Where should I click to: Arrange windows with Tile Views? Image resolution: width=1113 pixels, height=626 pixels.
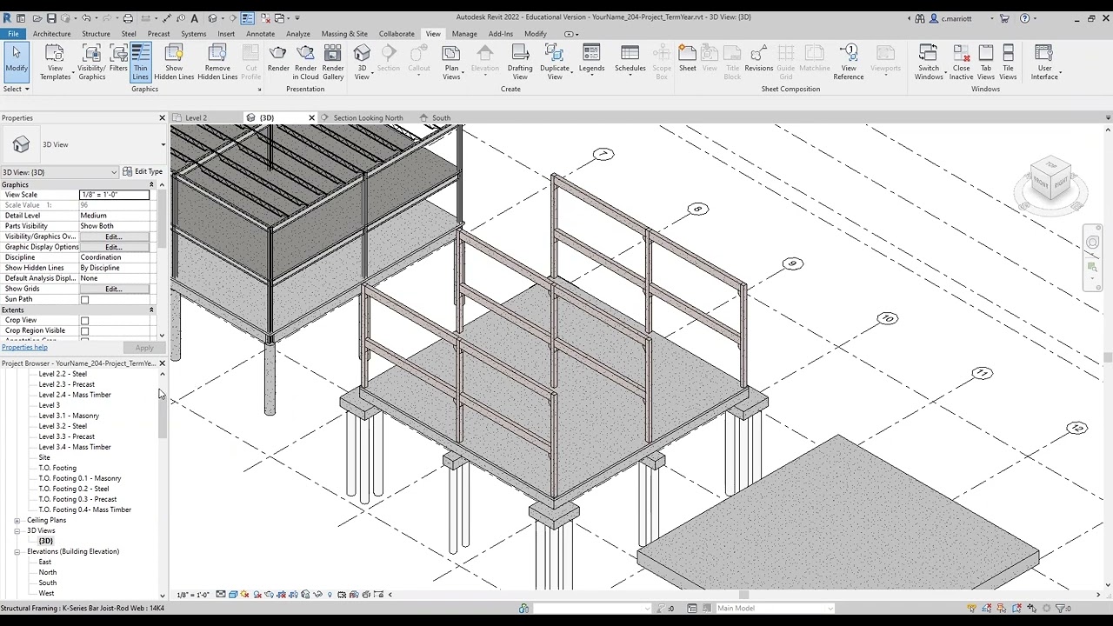tap(1008, 62)
